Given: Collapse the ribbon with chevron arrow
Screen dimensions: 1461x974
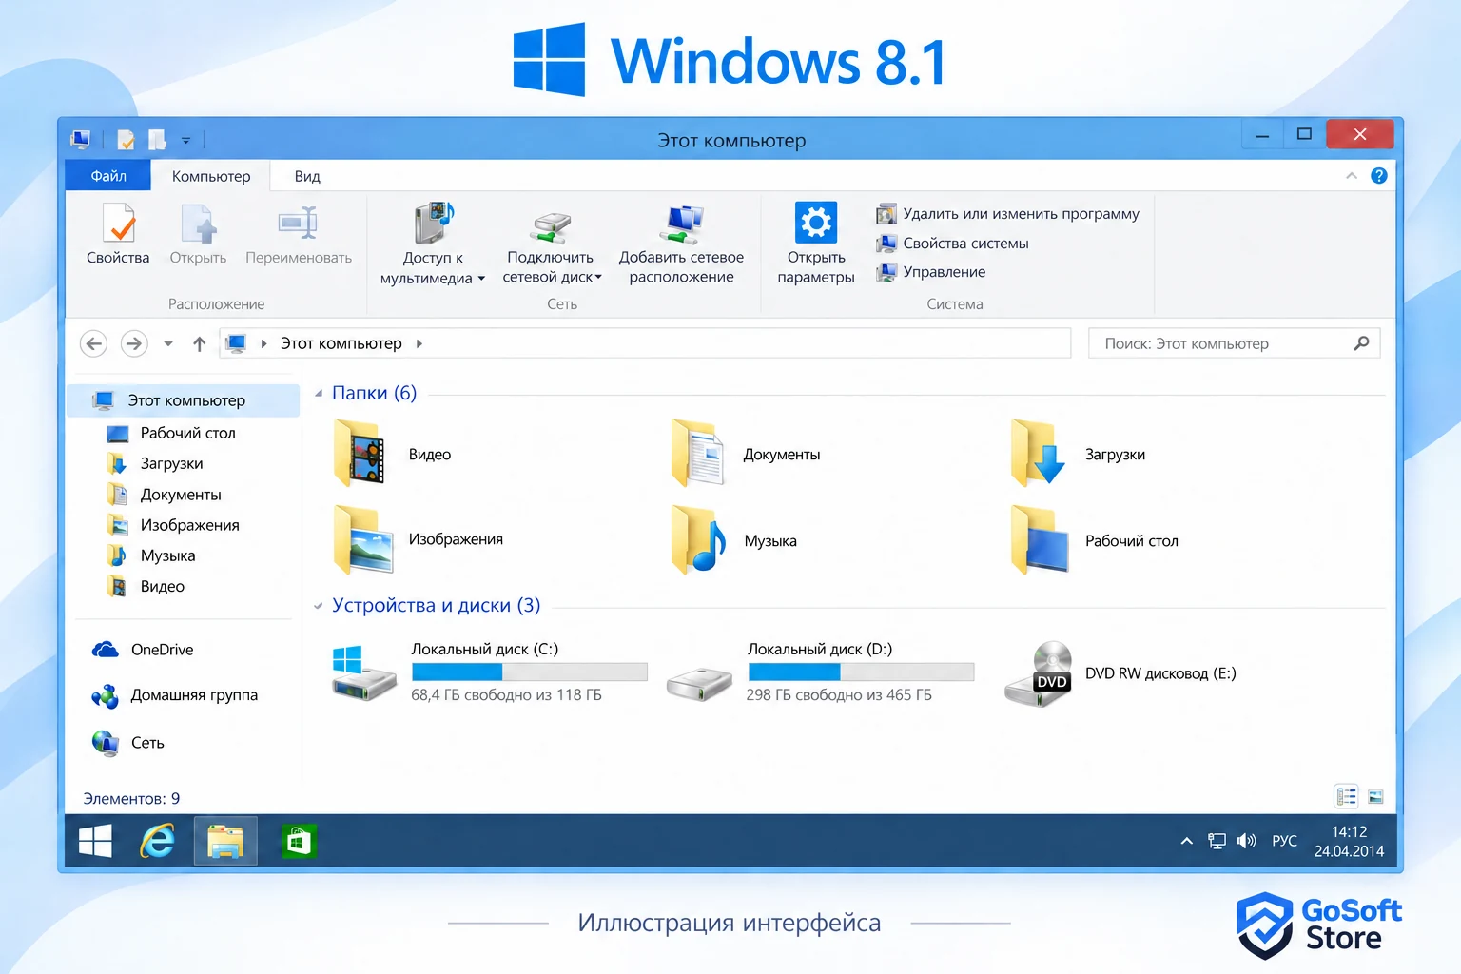Looking at the screenshot, I should pos(1352,176).
